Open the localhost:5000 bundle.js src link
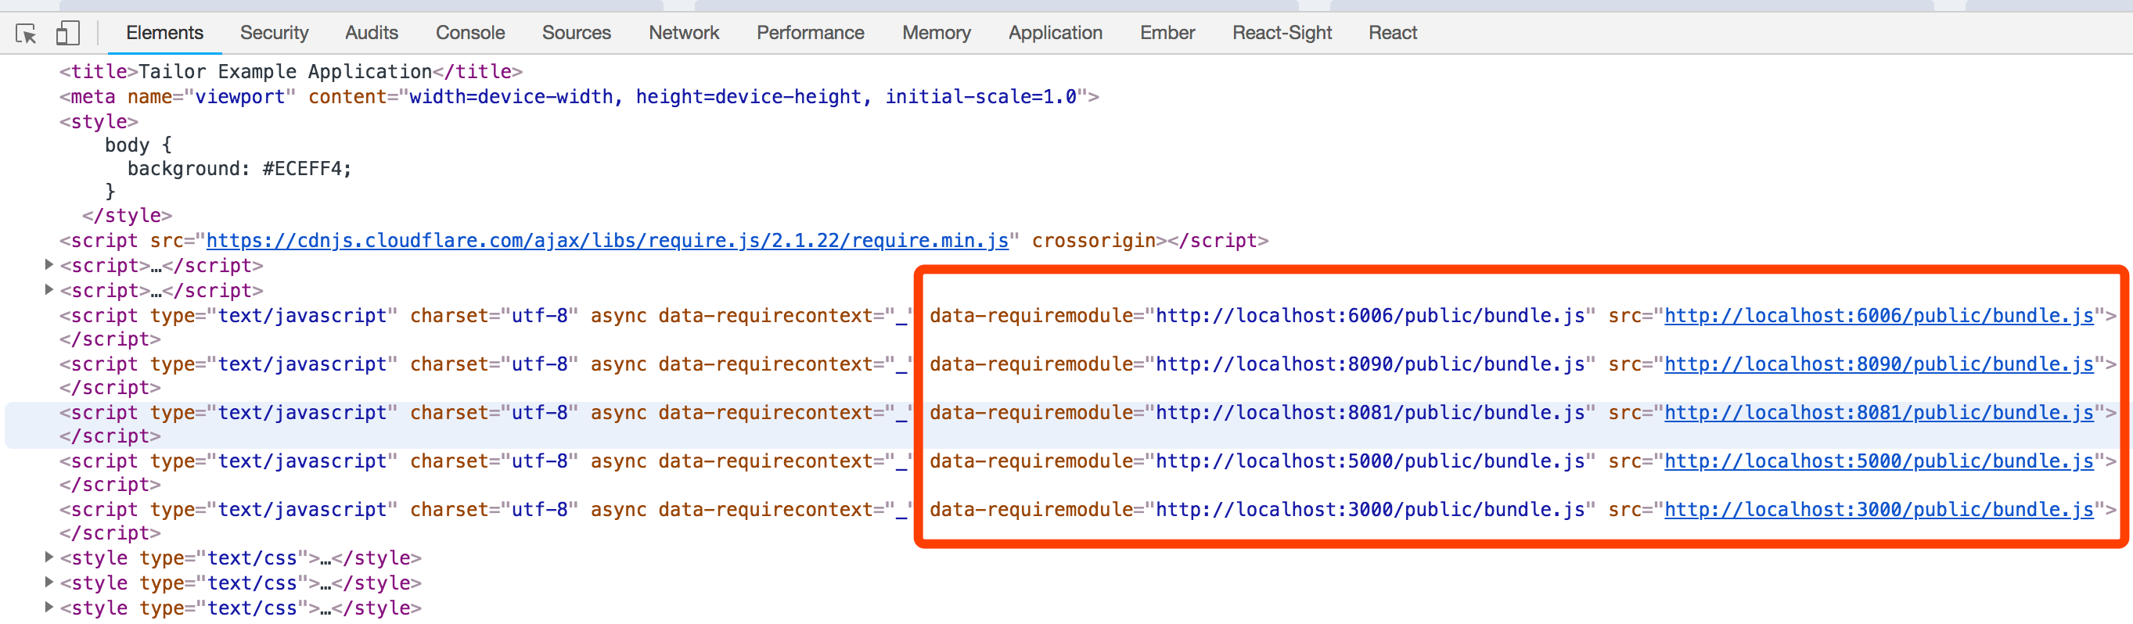 point(1879,461)
